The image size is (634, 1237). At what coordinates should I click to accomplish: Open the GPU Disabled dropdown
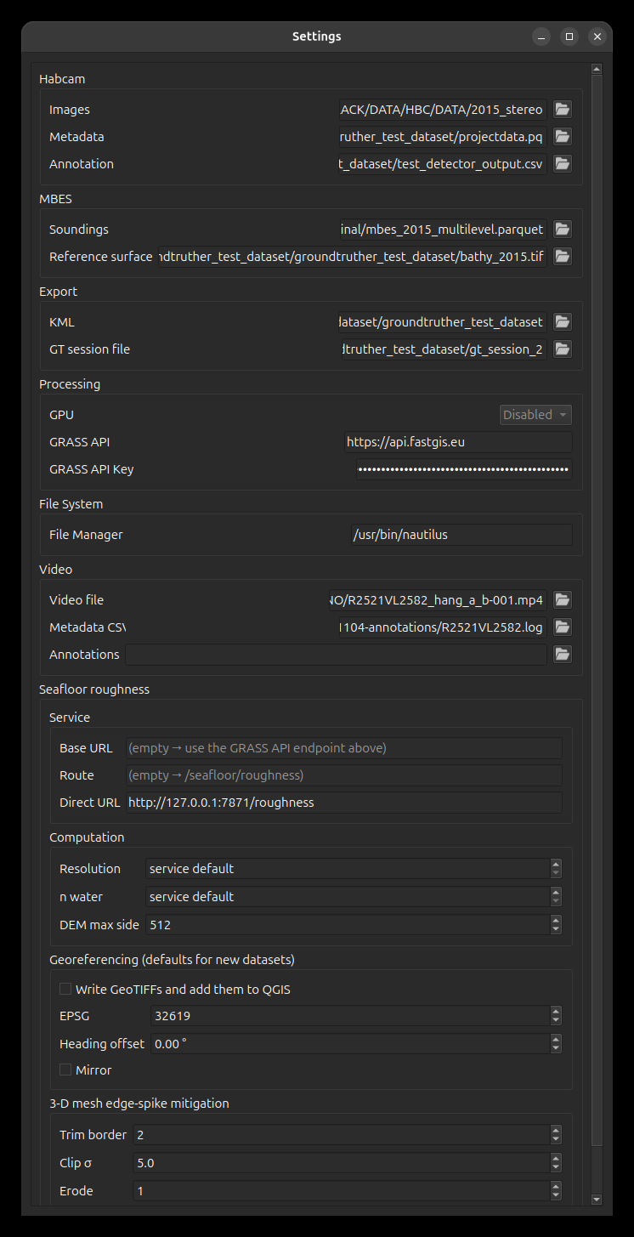click(535, 415)
